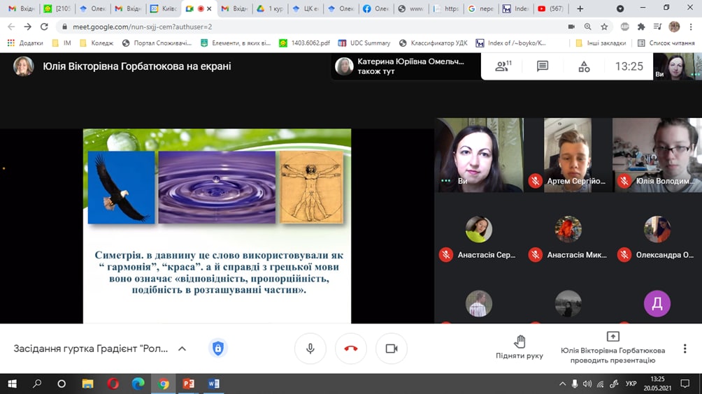Open the activities shapes icon
Image resolution: width=702 pixels, height=394 pixels.
click(x=584, y=66)
